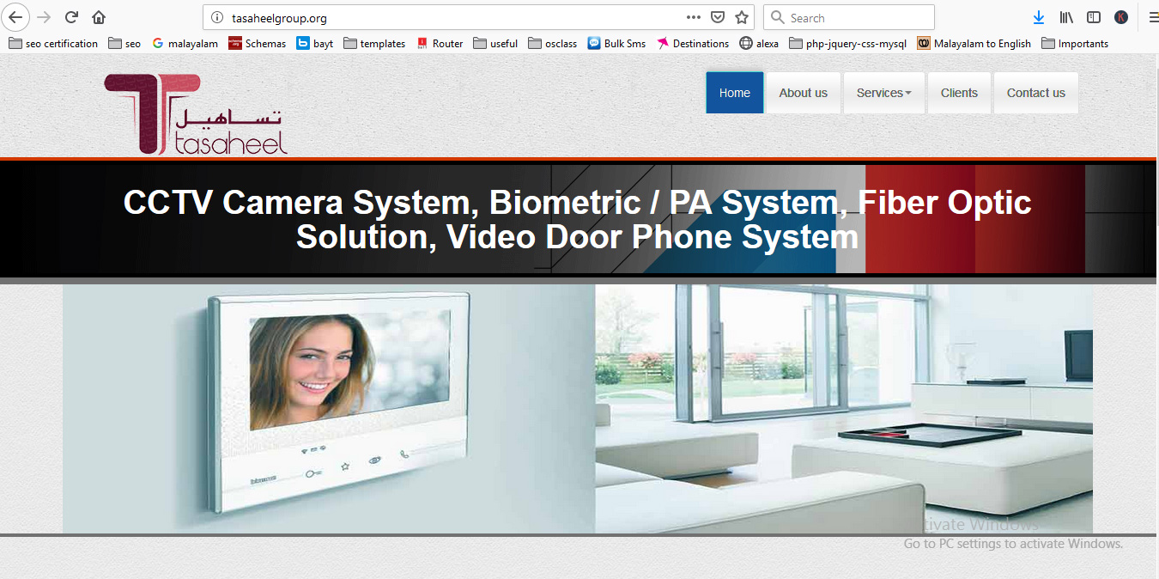Click the account profile K icon
1159x579 pixels.
click(1121, 16)
